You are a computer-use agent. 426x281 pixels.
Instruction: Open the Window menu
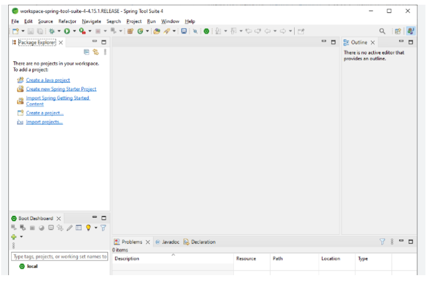tap(170, 21)
